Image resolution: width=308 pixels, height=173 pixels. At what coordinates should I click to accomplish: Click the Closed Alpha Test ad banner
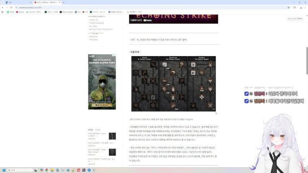tap(102, 82)
